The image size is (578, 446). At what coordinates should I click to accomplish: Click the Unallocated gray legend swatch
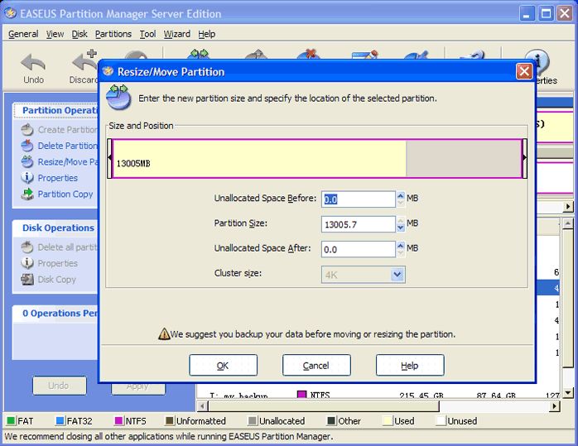253,420
